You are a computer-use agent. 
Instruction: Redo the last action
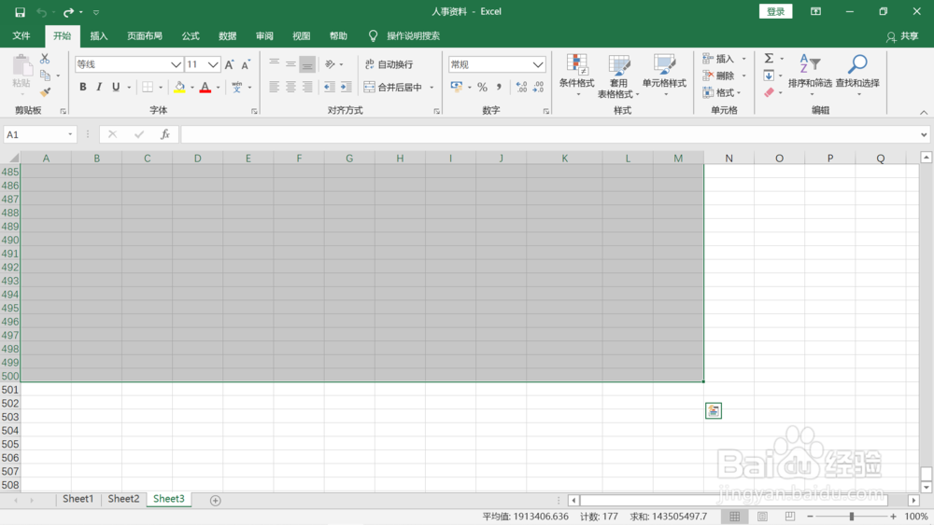click(68, 12)
